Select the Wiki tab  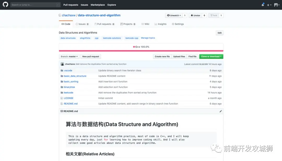(x=145, y=24)
